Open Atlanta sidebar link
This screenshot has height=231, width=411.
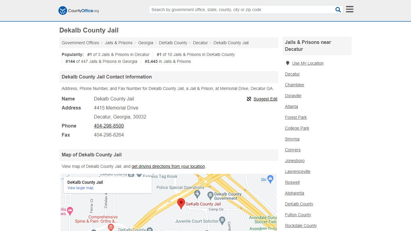click(x=292, y=106)
